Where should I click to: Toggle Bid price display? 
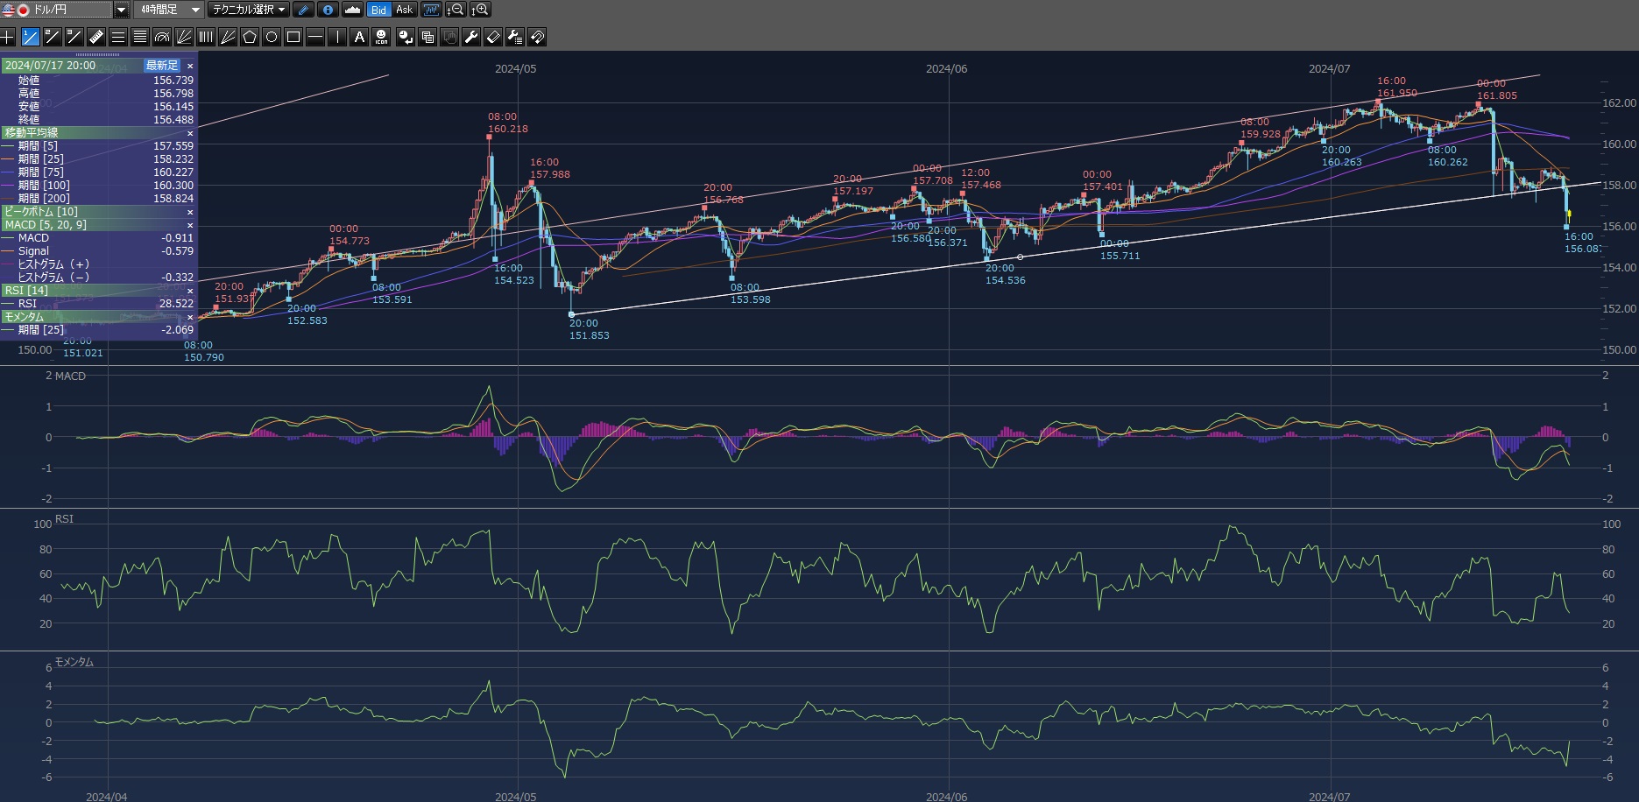click(378, 10)
